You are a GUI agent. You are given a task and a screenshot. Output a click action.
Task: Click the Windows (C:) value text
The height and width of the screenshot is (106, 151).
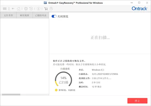[x=98, y=70]
